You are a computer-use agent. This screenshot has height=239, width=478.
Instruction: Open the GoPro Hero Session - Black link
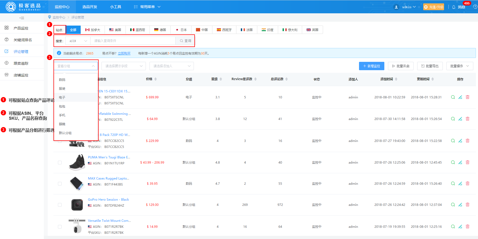[x=108, y=199]
